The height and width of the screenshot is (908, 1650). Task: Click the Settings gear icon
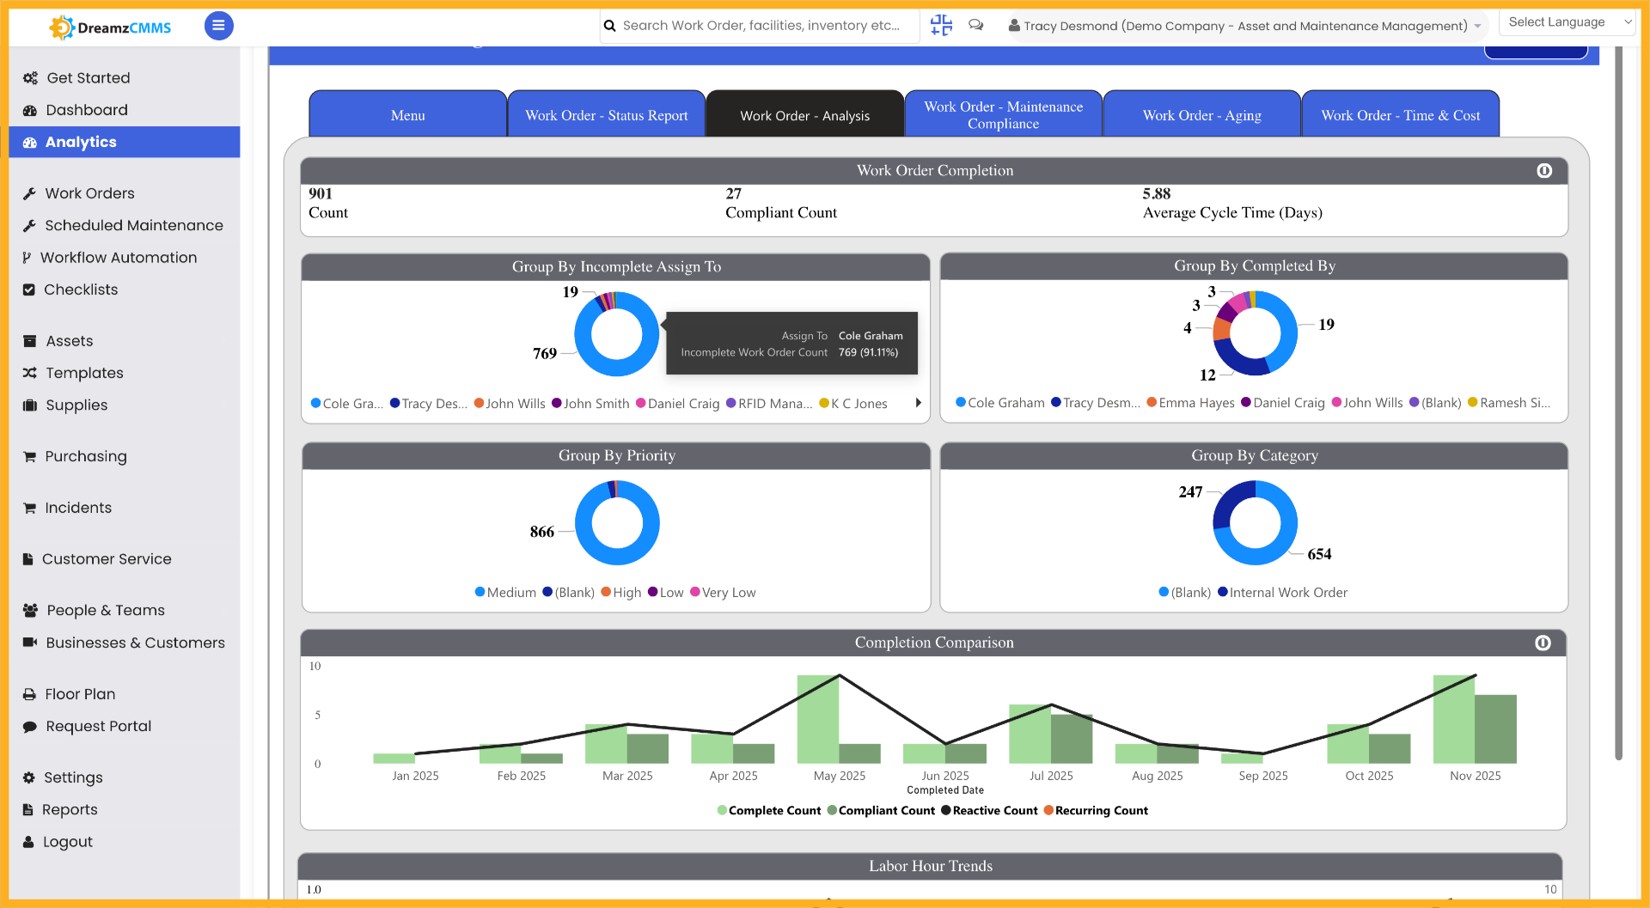(x=29, y=777)
